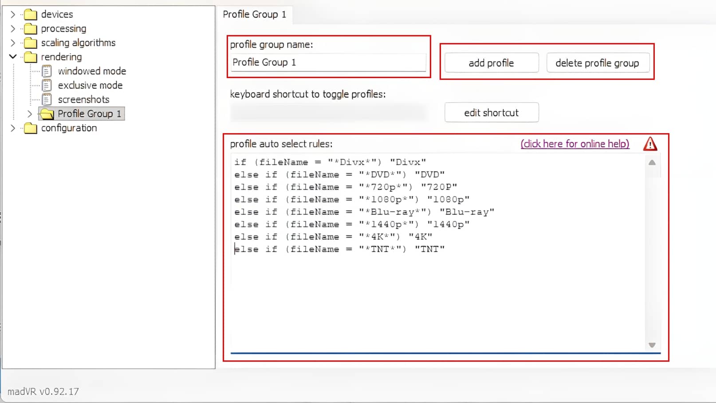This screenshot has width=716, height=403.
Task: Expand the devices tree node
Action: [13, 15]
